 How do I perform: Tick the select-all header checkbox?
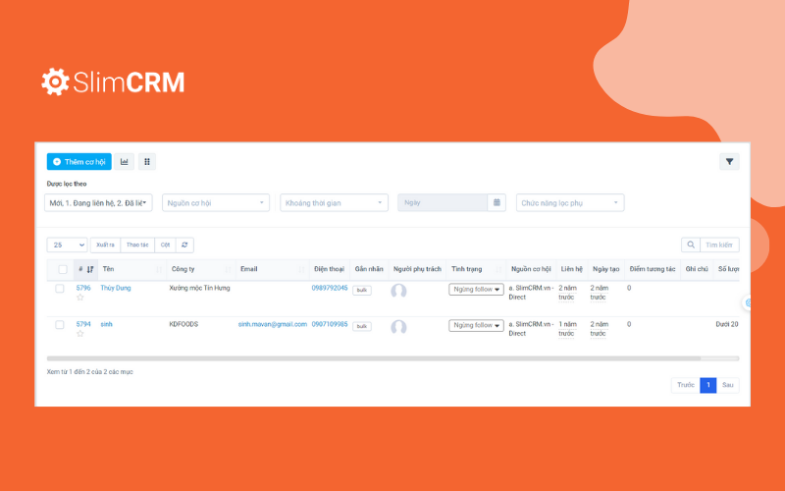click(x=63, y=269)
